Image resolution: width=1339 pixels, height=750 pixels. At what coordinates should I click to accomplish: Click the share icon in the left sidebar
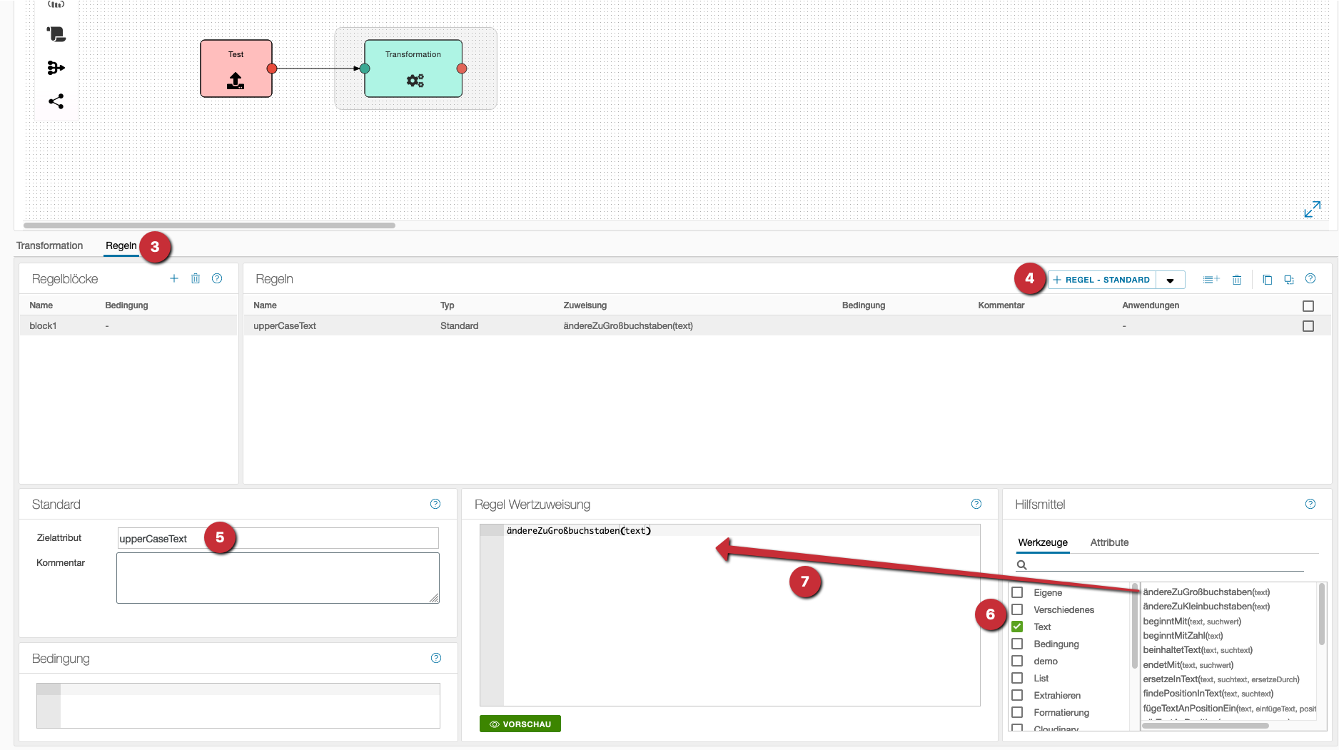tap(56, 101)
